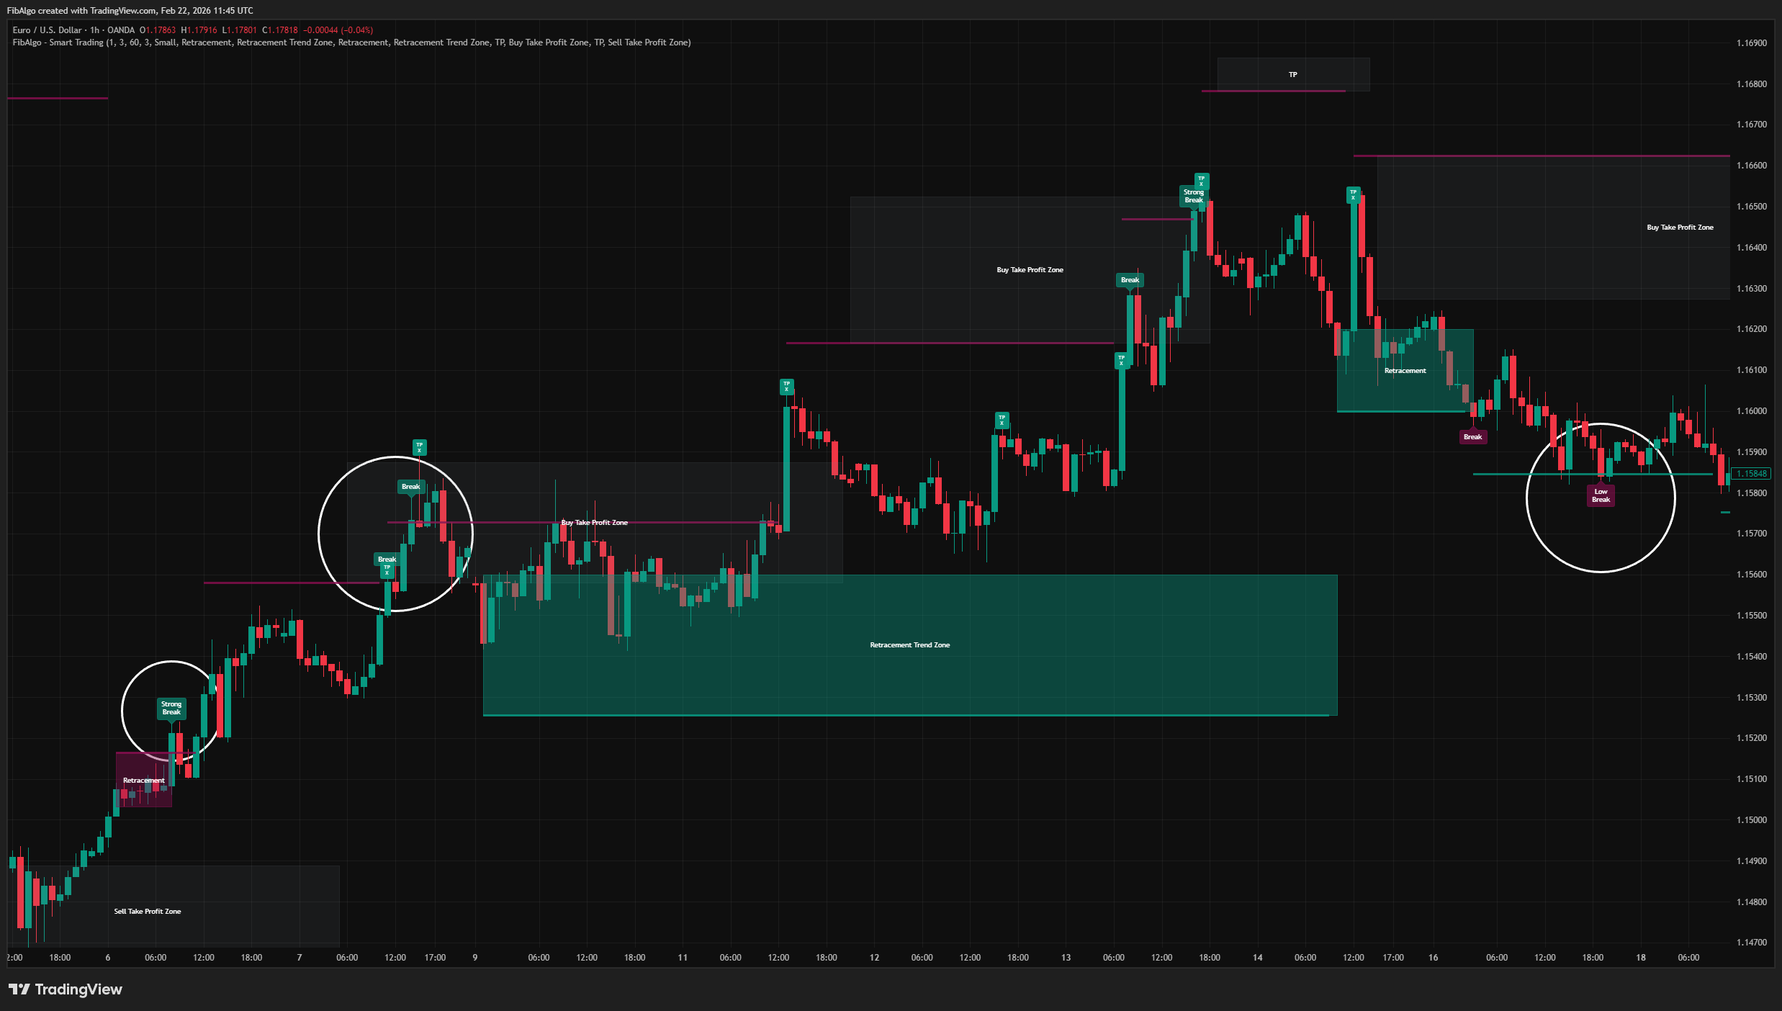Click the TP tab label at the top right
Viewport: 1782px width, 1011px height.
coord(1292,73)
